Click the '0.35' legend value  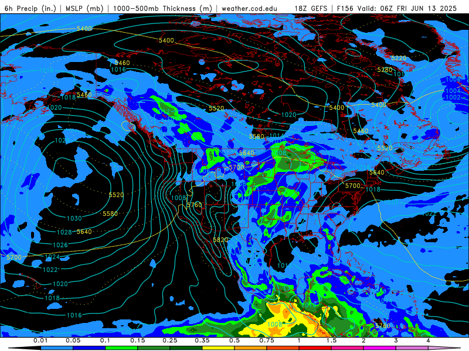click(x=202, y=340)
